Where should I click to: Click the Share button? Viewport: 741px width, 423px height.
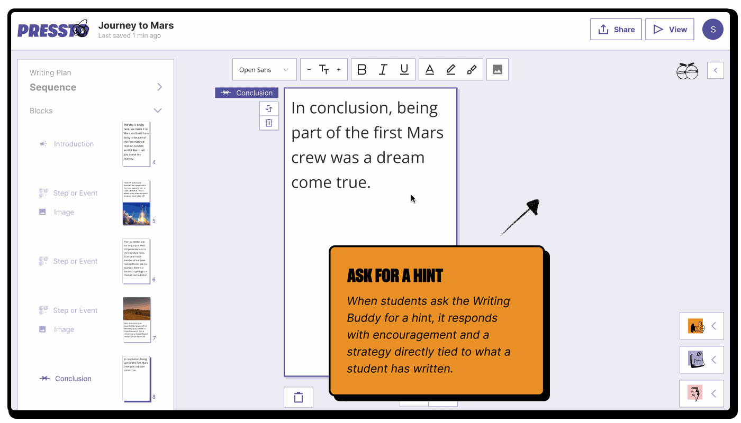[x=616, y=29]
